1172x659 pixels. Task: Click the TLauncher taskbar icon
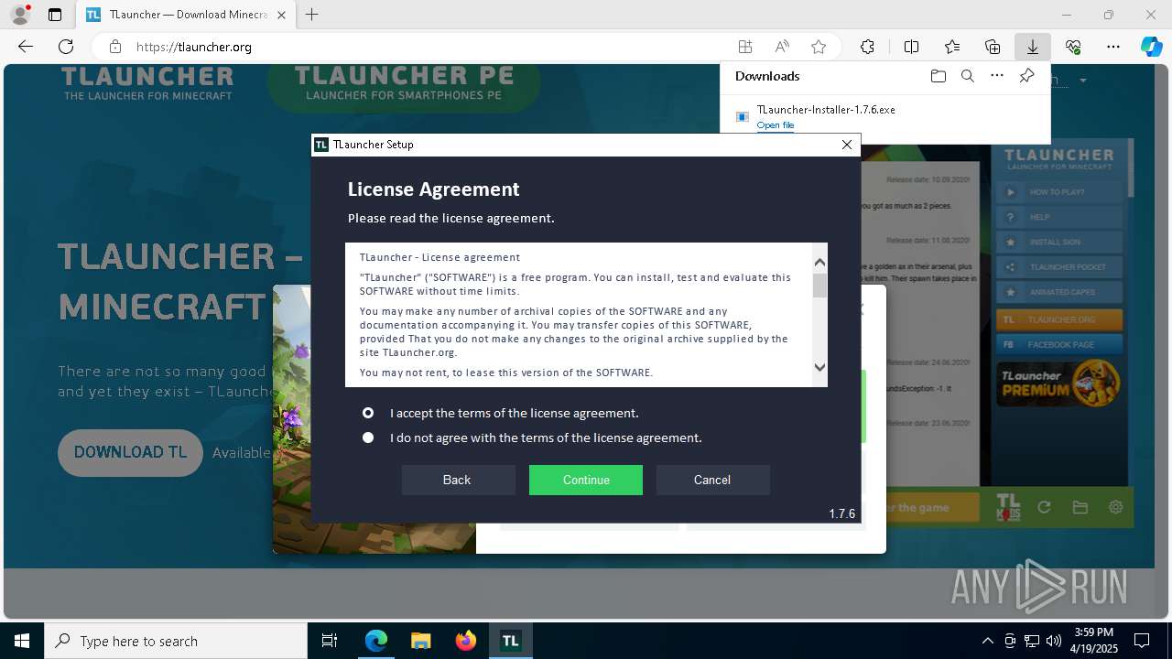(510, 641)
